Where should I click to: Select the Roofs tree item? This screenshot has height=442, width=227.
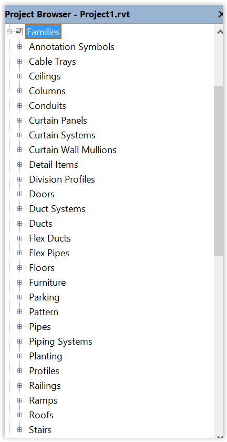coord(41,415)
